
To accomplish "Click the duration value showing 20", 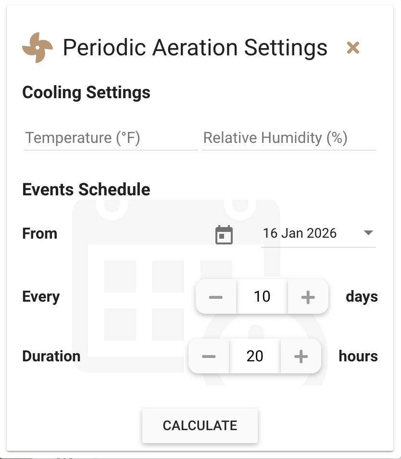I will (255, 357).
